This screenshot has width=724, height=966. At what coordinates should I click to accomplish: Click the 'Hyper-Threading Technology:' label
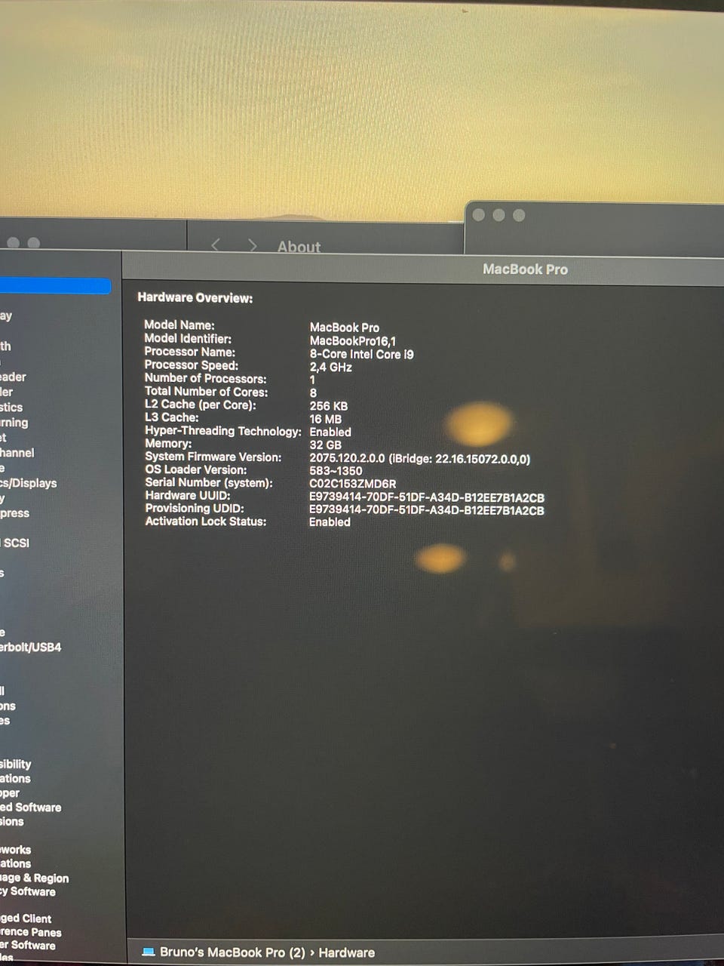tap(223, 431)
